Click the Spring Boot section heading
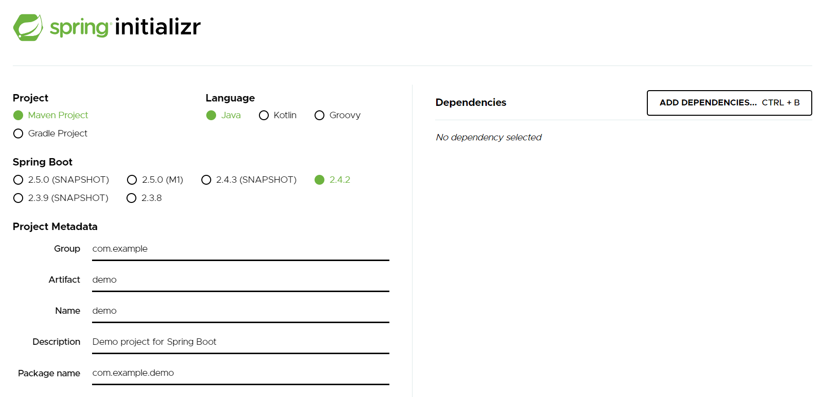 click(x=42, y=162)
